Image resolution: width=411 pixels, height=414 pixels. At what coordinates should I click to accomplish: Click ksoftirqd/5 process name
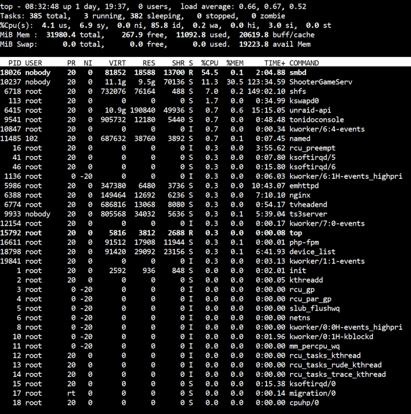point(312,157)
